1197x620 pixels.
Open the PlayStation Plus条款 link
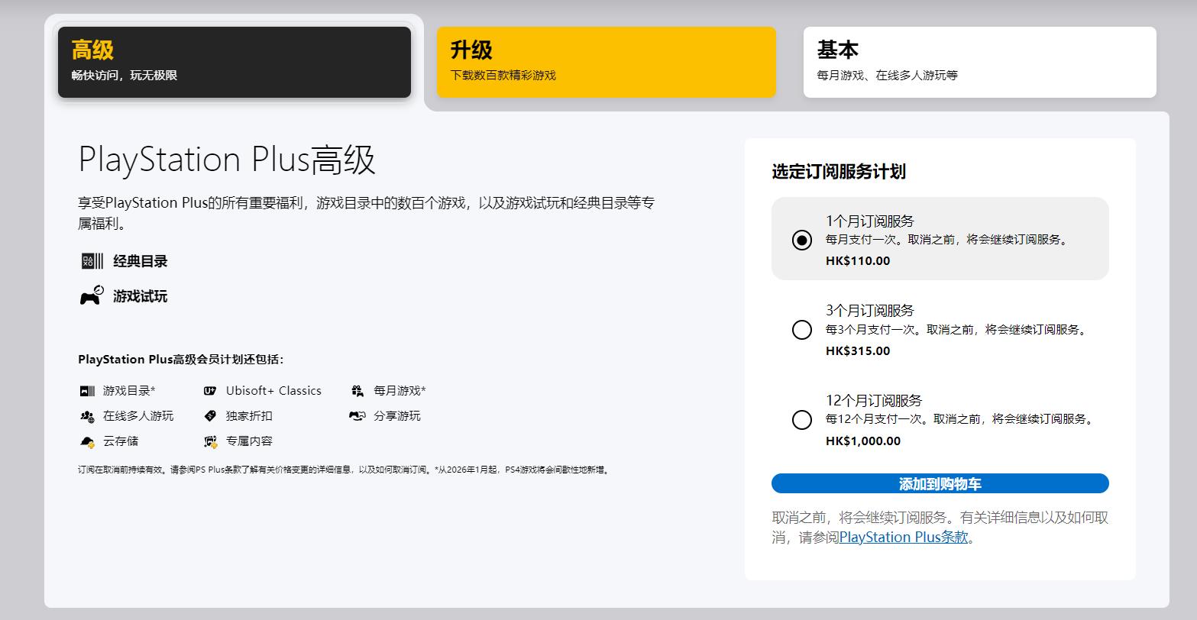click(903, 537)
